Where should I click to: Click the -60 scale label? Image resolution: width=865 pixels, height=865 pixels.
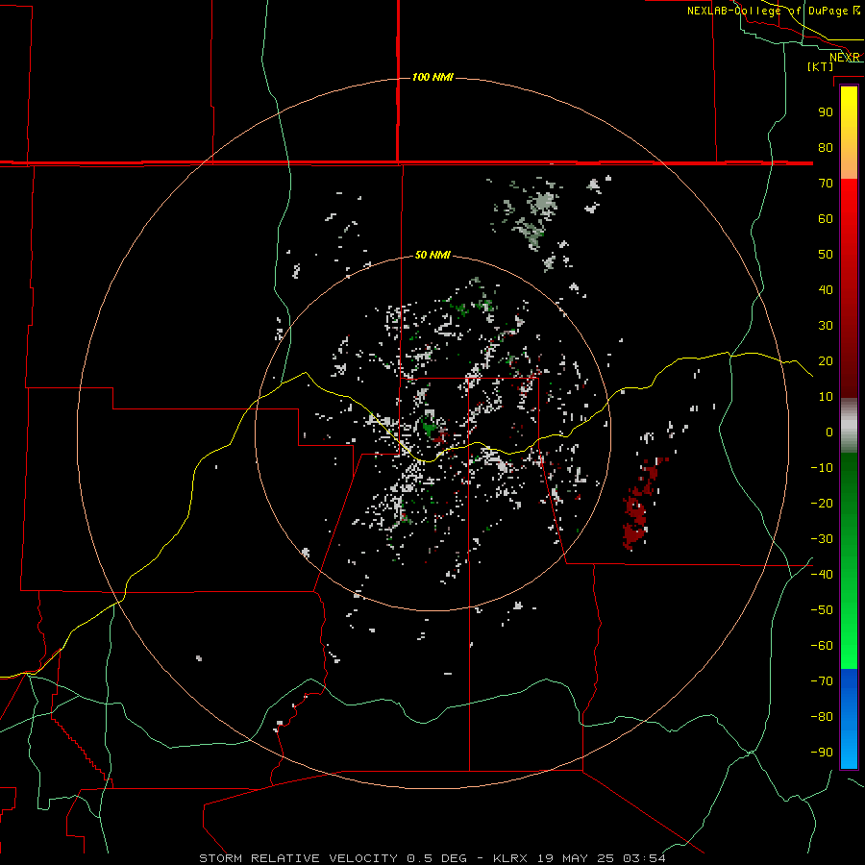(x=822, y=646)
